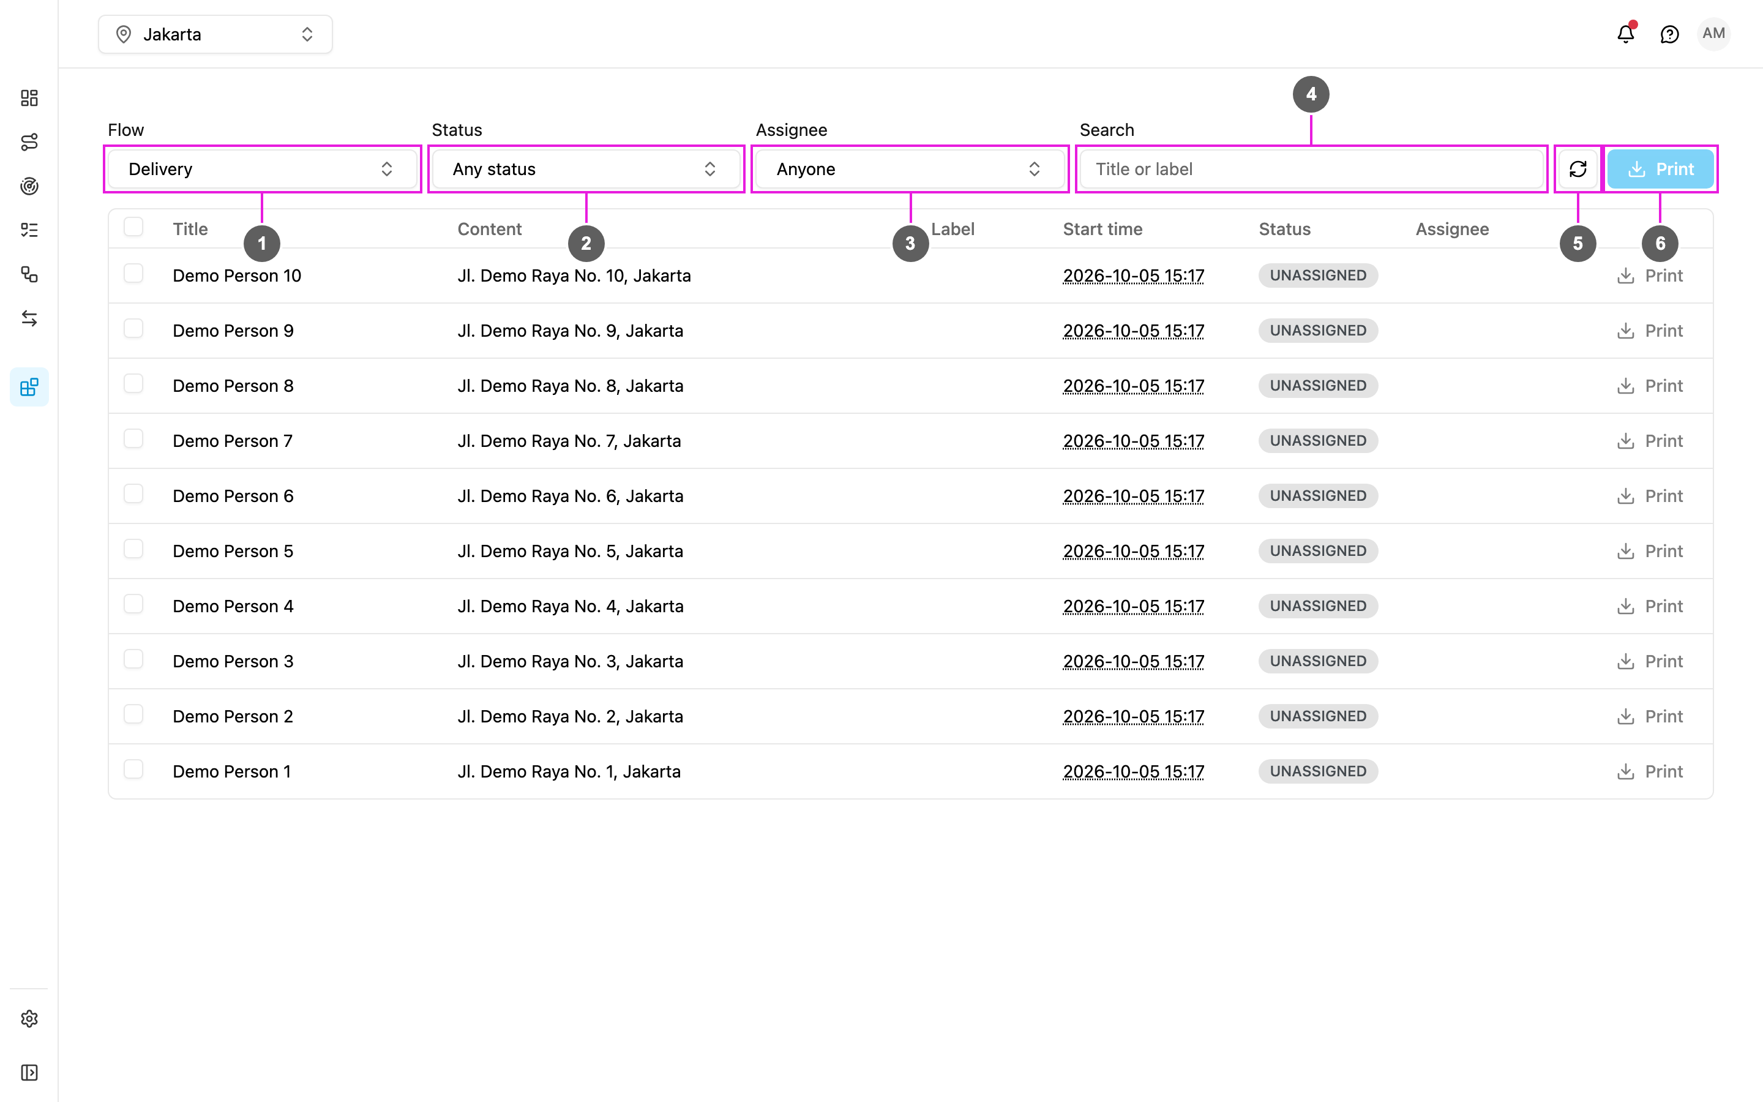1763x1102 pixels.
Task: Select the highlighted blue widgets sidebar icon
Action: pos(29,387)
